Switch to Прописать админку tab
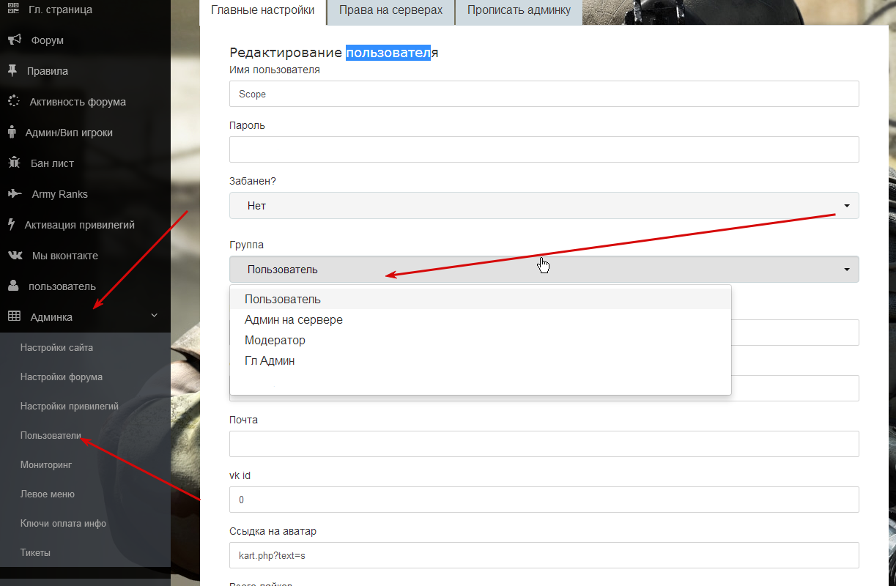Viewport: 896px width, 586px height. point(519,11)
